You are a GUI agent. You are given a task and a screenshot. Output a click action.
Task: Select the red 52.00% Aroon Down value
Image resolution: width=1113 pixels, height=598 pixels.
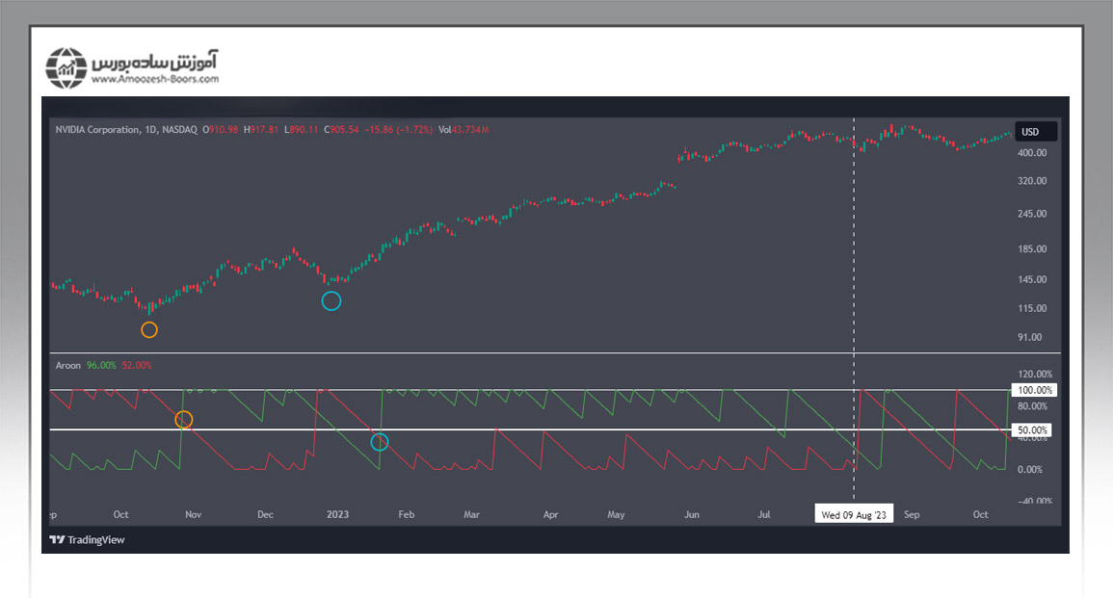(x=137, y=366)
